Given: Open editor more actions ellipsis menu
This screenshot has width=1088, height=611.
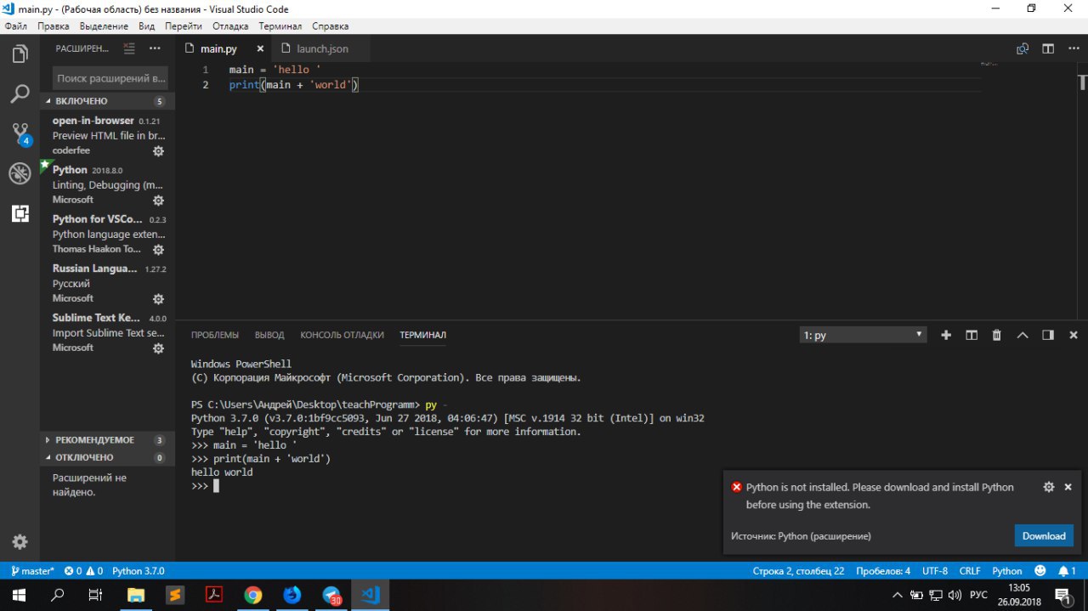Looking at the screenshot, I should pos(1073,48).
